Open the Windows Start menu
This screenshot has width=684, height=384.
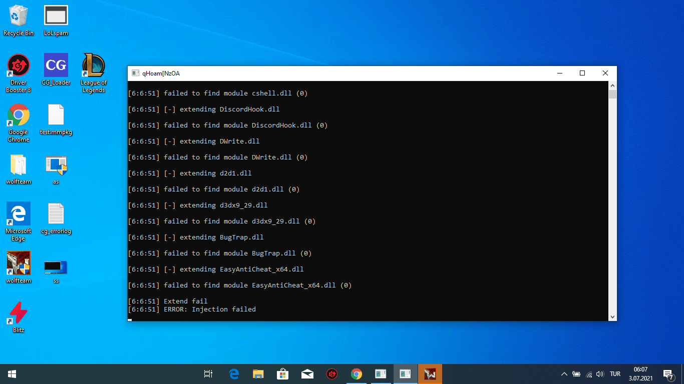[x=12, y=374]
